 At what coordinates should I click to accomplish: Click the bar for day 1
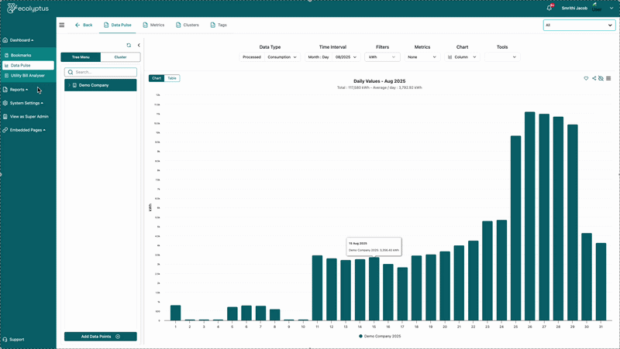[x=176, y=313]
